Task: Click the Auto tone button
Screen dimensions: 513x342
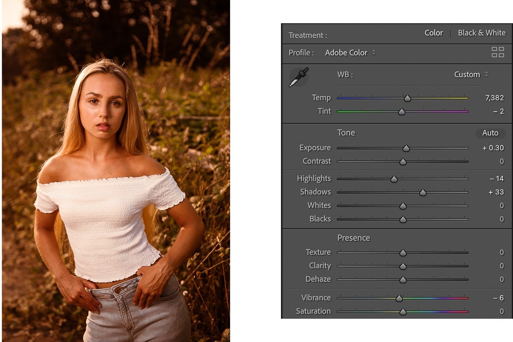Action: pos(490,133)
